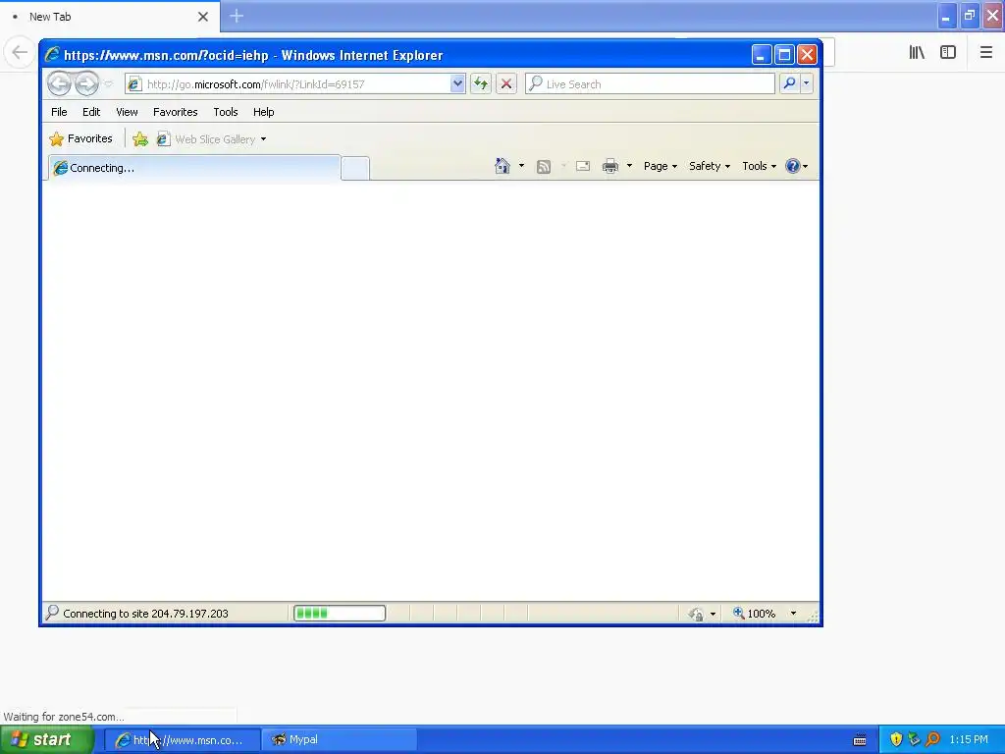Open the Tools command bar menu
The image size is (1005, 754).
click(759, 166)
